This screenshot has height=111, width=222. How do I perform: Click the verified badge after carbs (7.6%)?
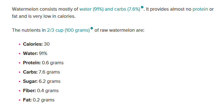pos(142,7)
